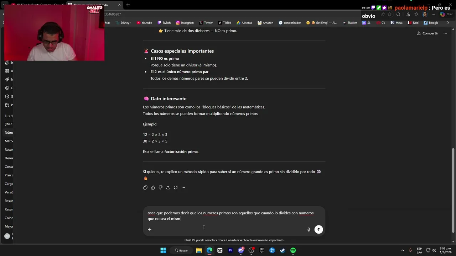Open the Twitch bookmark

pos(164,23)
